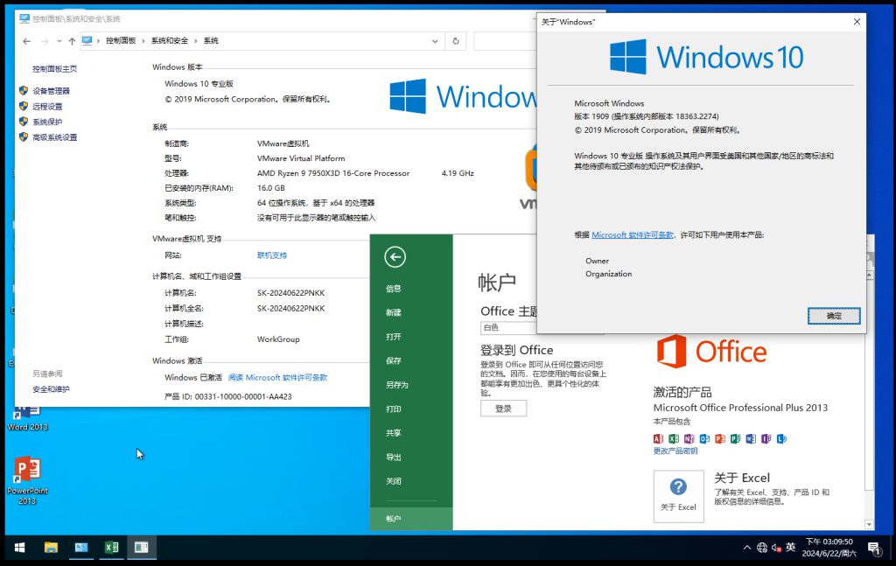
Task: Click the Excel backstage back arrow
Action: pos(395,256)
